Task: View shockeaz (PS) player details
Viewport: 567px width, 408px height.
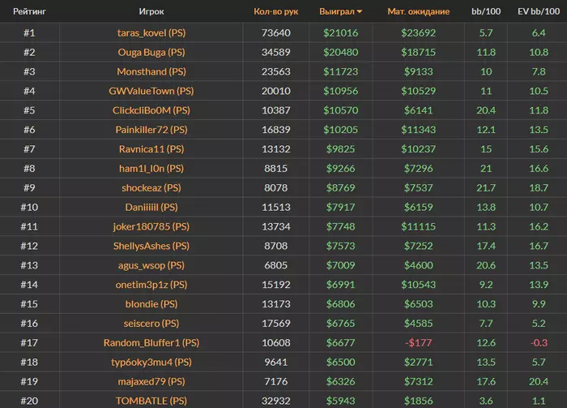Action: (x=151, y=188)
